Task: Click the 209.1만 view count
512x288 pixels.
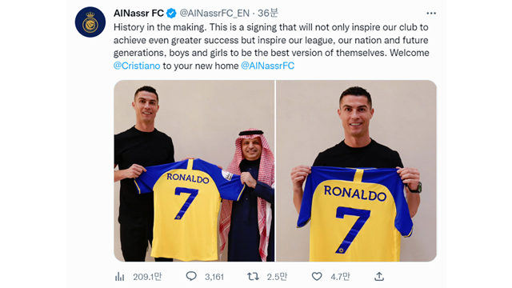Action: point(147,277)
